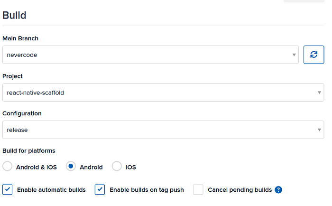Image resolution: width=332 pixels, height=206 pixels.
Task: Expand the Project dropdown arrow
Action: tap(319, 93)
